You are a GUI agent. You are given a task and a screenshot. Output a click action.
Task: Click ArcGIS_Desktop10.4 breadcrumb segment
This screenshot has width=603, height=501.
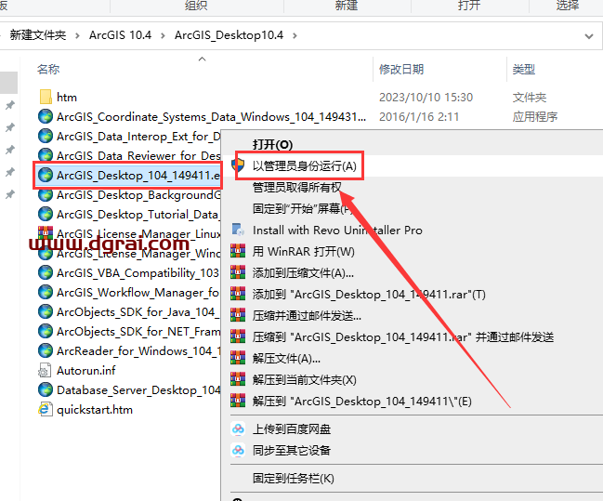[229, 35]
